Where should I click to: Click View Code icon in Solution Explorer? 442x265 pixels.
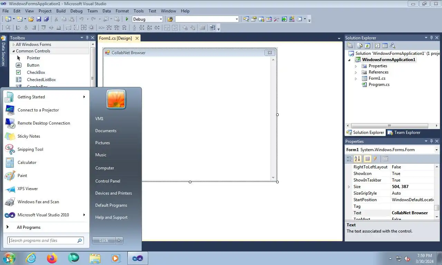(x=377, y=46)
